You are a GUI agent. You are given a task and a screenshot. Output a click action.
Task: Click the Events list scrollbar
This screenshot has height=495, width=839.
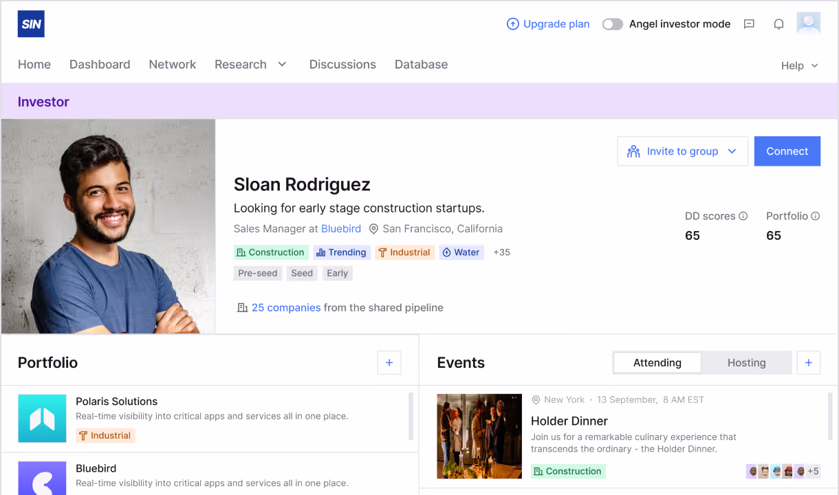point(830,416)
